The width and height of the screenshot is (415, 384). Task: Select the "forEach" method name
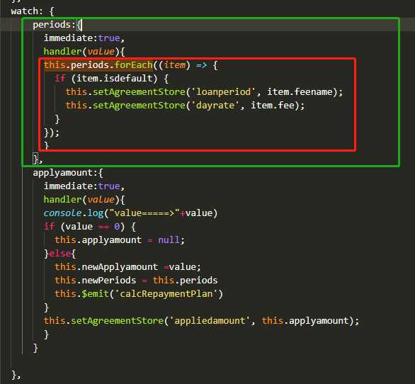coord(134,65)
